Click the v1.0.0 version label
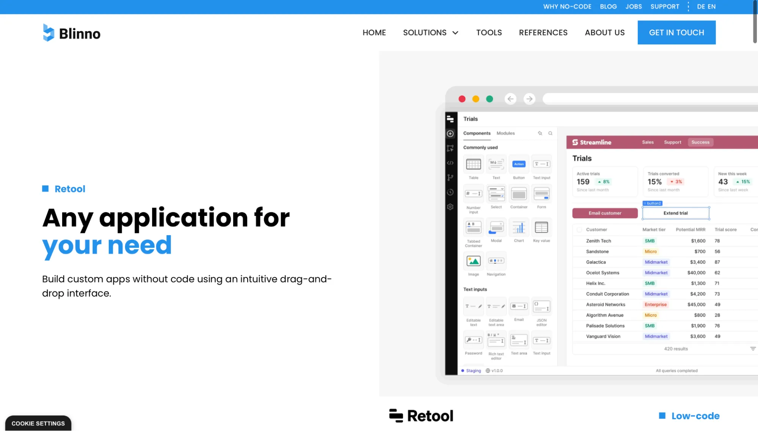This screenshot has height=431, width=758. pos(494,371)
